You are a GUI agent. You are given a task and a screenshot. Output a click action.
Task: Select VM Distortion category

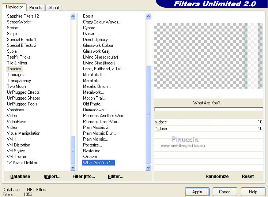coord(18,145)
